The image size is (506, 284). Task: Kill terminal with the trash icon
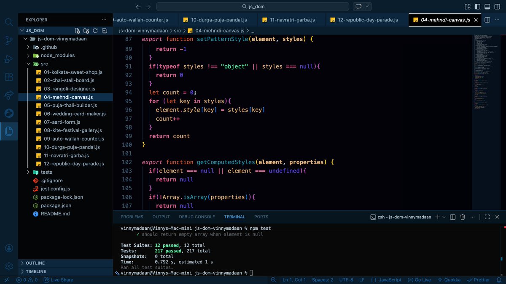(x=463, y=217)
